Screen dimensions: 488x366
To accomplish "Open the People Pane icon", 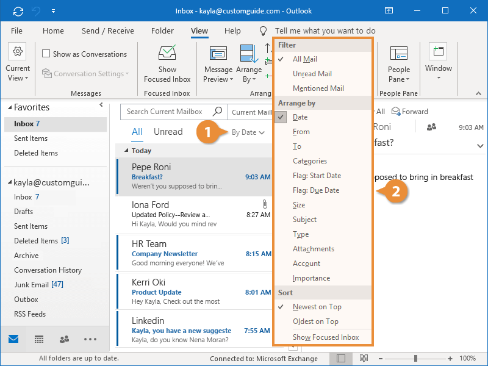I will (399, 53).
